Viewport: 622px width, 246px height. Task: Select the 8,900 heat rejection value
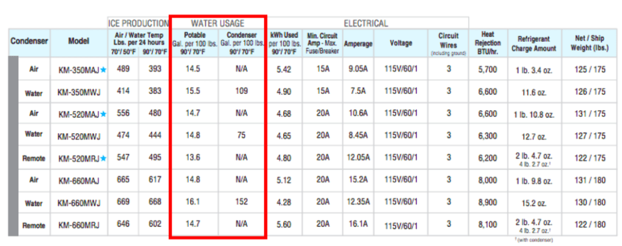488,202
